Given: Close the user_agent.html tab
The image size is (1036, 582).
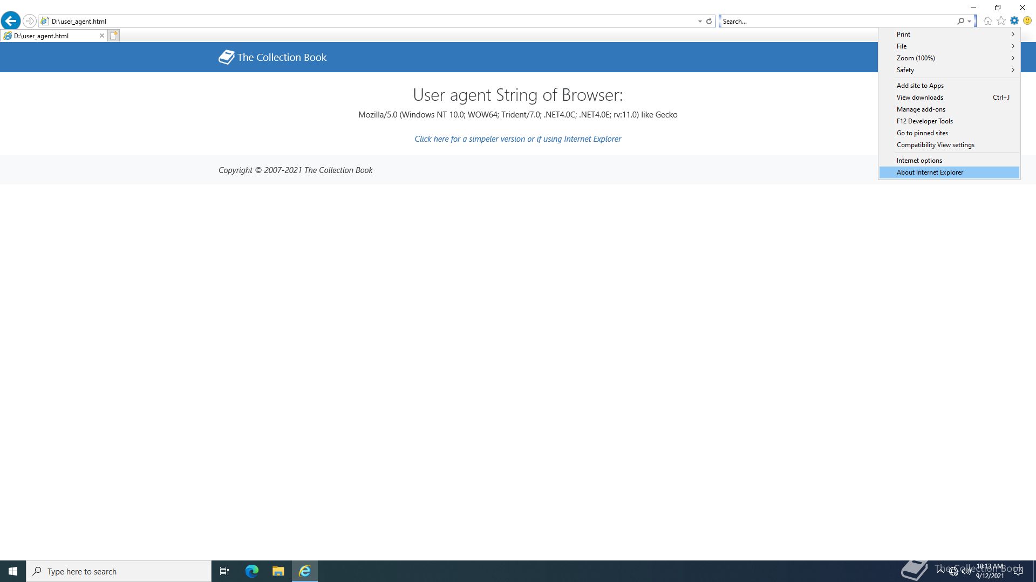Looking at the screenshot, I should 101,36.
